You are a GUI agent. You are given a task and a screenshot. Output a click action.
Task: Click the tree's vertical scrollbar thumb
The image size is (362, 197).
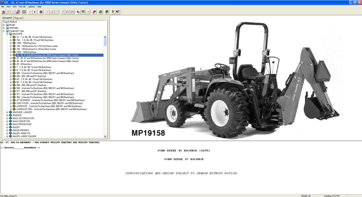(105, 42)
